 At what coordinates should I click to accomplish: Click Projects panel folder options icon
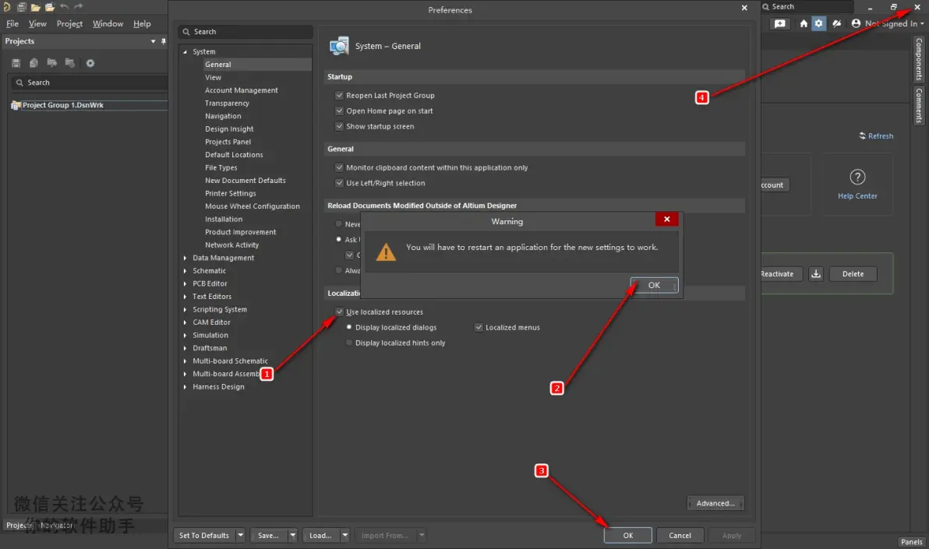pyautogui.click(x=70, y=63)
